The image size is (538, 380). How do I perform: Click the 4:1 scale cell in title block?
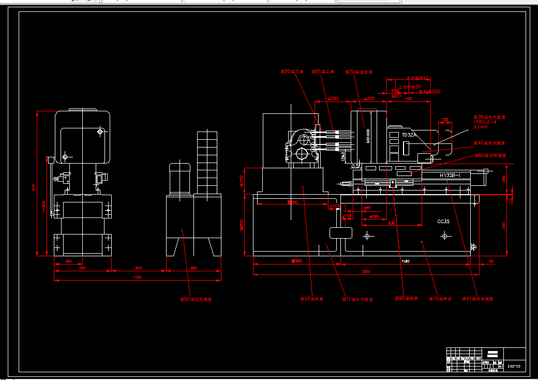(x=501, y=366)
